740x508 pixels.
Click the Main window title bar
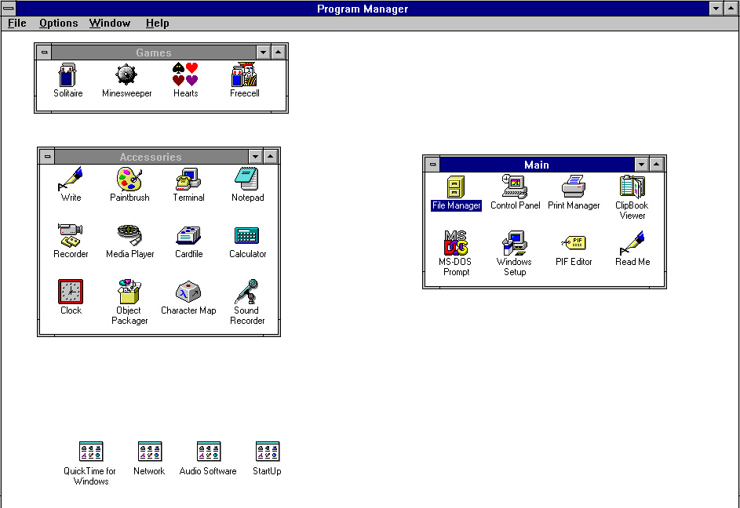537,165
